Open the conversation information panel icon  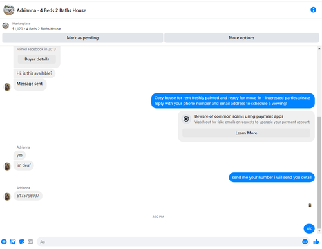click(x=313, y=10)
